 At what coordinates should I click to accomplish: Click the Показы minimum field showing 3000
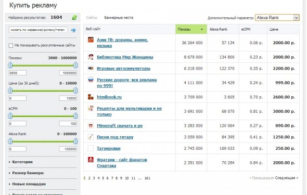tap(18, 73)
